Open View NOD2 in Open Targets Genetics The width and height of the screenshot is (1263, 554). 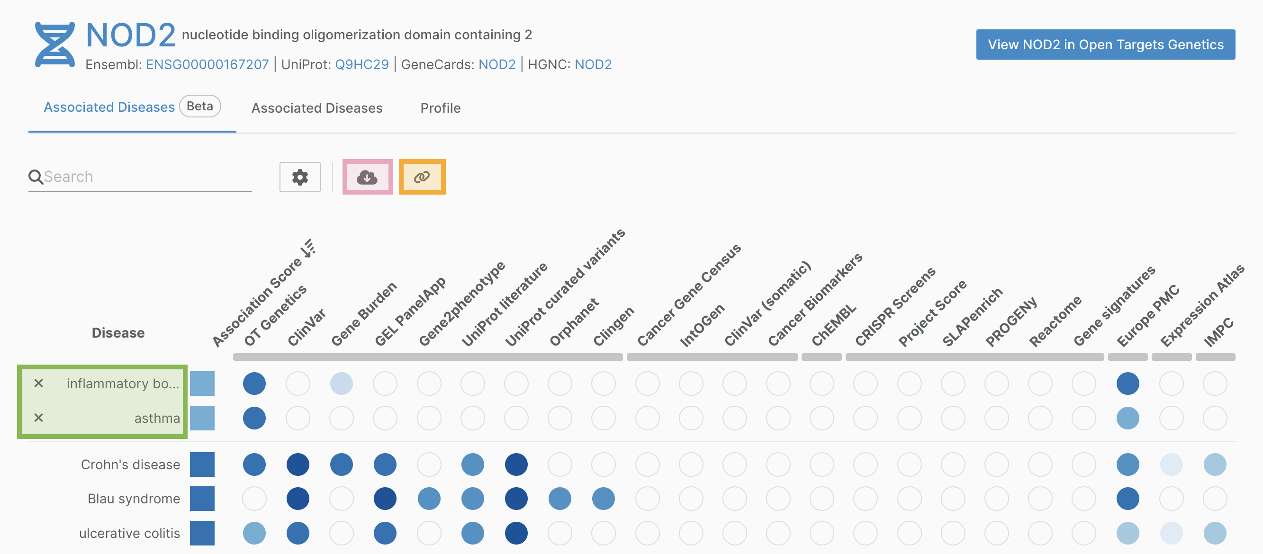pyautogui.click(x=1105, y=45)
